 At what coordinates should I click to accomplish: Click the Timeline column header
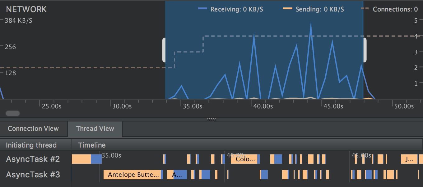[x=92, y=145]
